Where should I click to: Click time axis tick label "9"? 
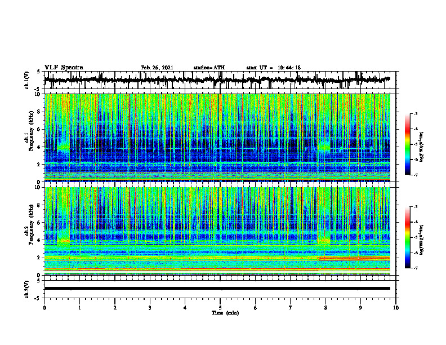[x=360, y=308]
